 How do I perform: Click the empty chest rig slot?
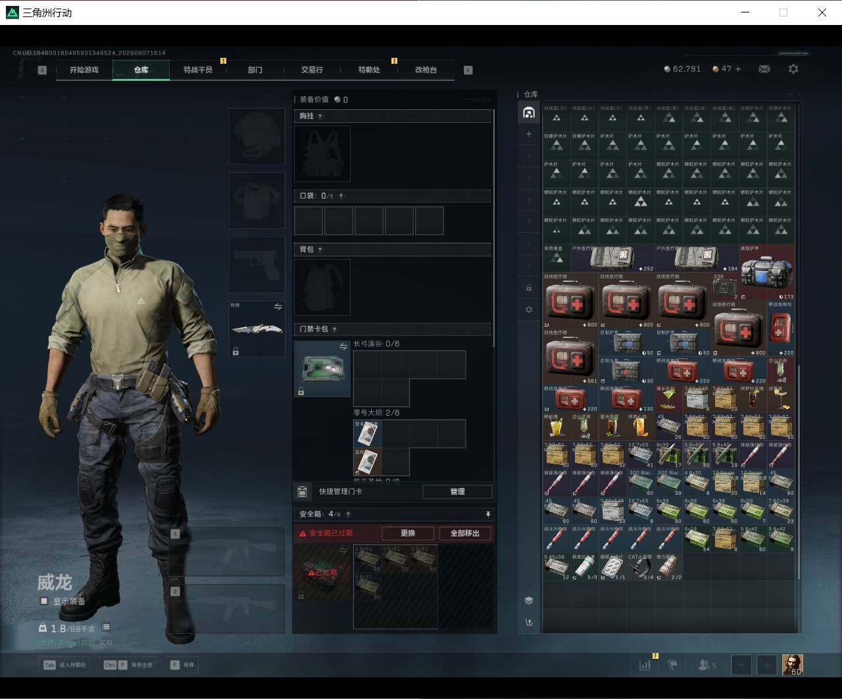322,154
